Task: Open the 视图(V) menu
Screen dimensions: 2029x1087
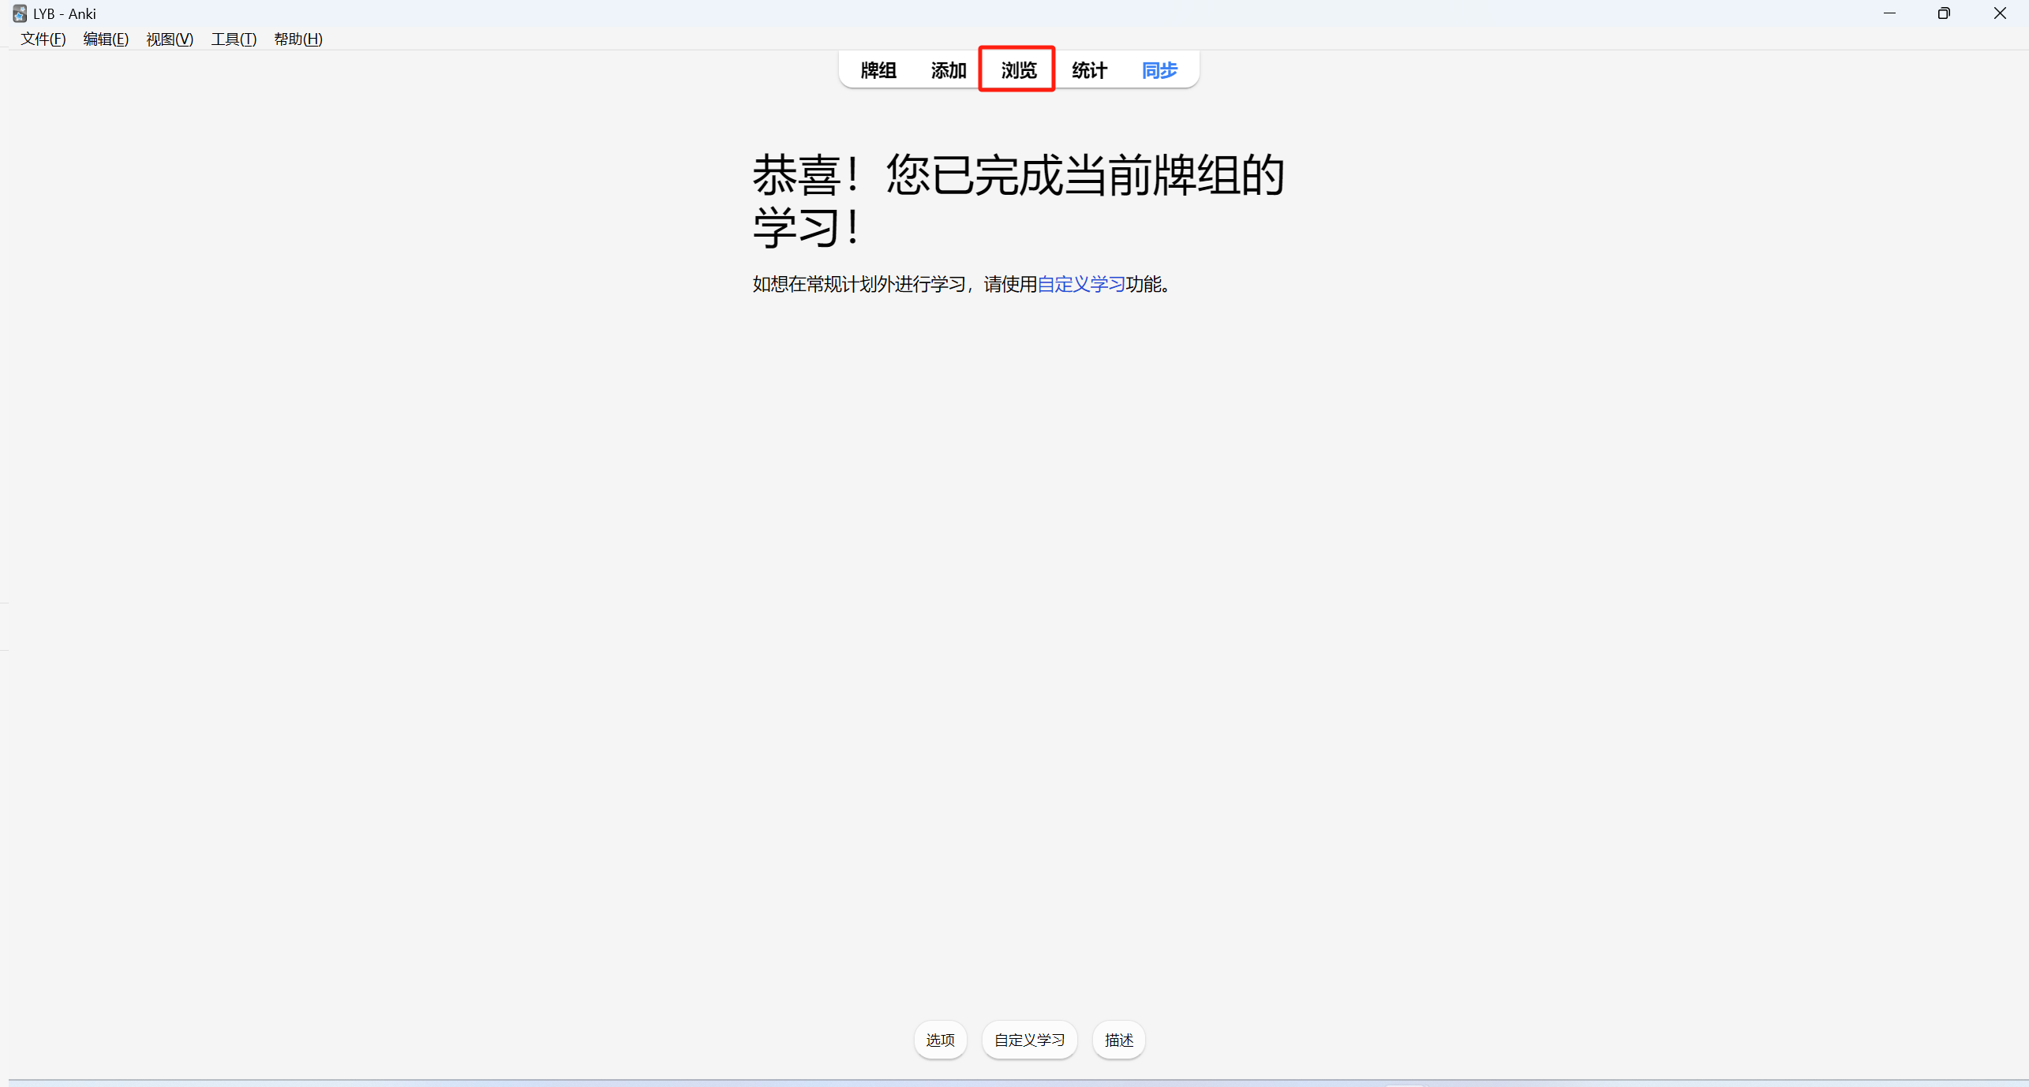Action: 170,39
